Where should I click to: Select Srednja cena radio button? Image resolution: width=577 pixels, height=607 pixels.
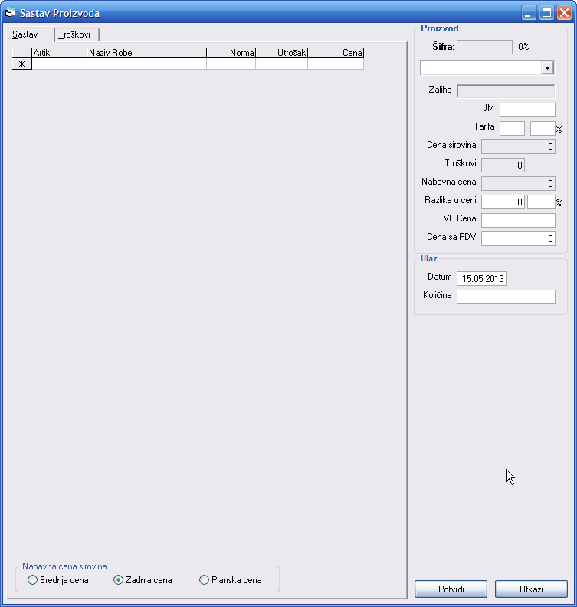click(x=32, y=580)
